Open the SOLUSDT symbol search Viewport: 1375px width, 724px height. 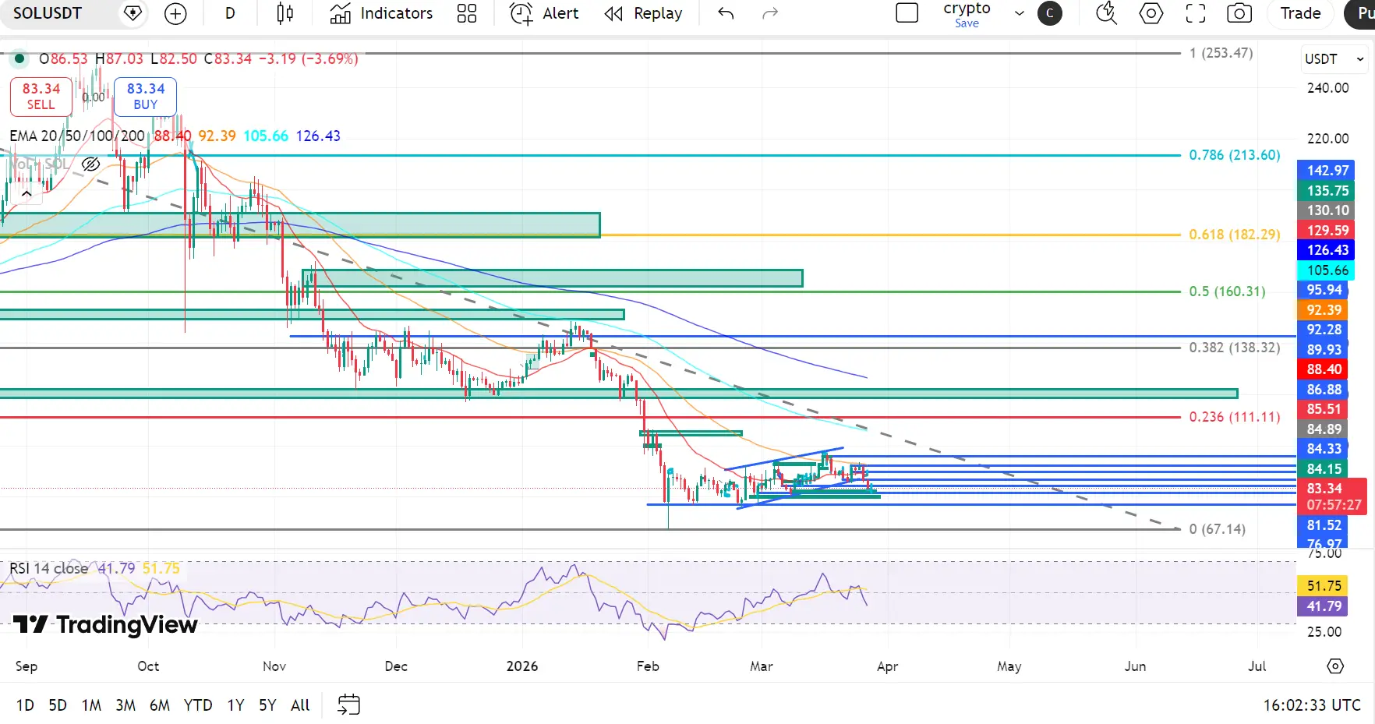[48, 13]
